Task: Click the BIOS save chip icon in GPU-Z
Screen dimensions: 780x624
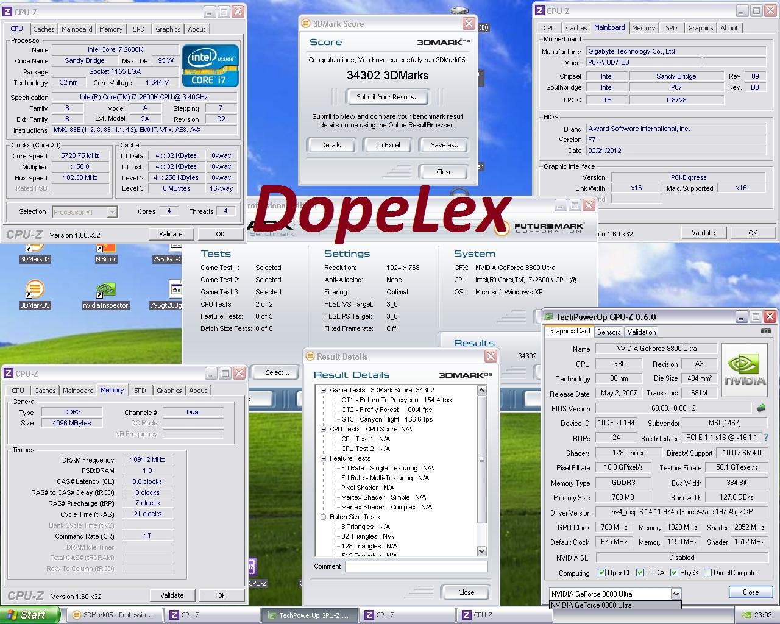Action: click(x=761, y=408)
